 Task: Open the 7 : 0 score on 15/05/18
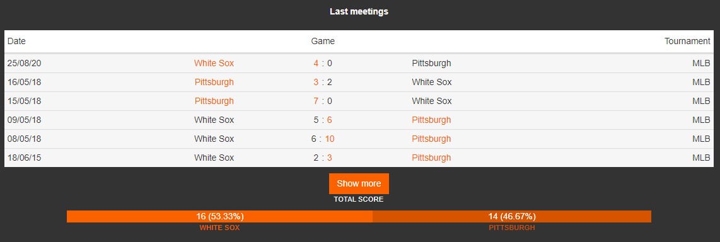323,101
